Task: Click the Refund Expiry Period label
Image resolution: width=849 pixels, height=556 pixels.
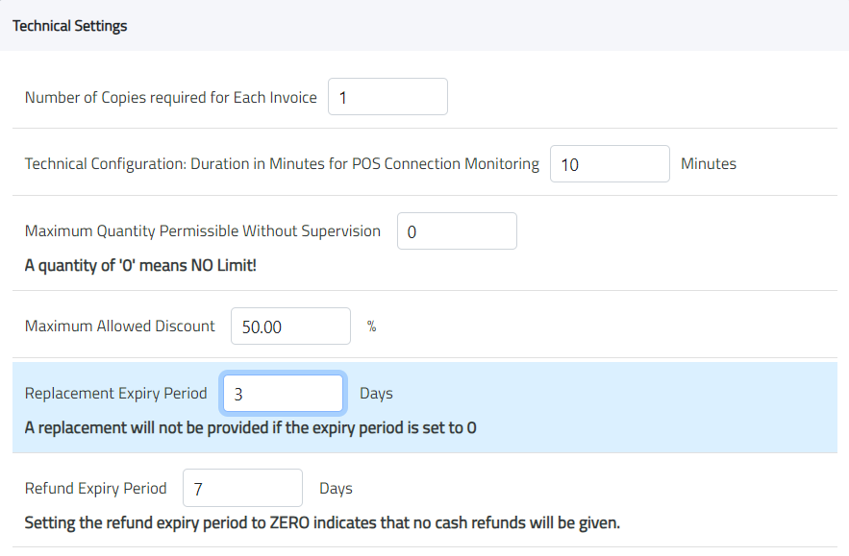Action: pyautogui.click(x=95, y=488)
